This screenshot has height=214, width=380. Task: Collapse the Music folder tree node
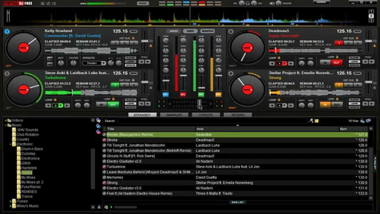click(6, 125)
